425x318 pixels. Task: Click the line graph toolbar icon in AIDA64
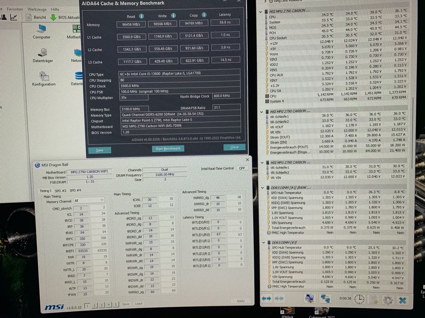click(14, 17)
